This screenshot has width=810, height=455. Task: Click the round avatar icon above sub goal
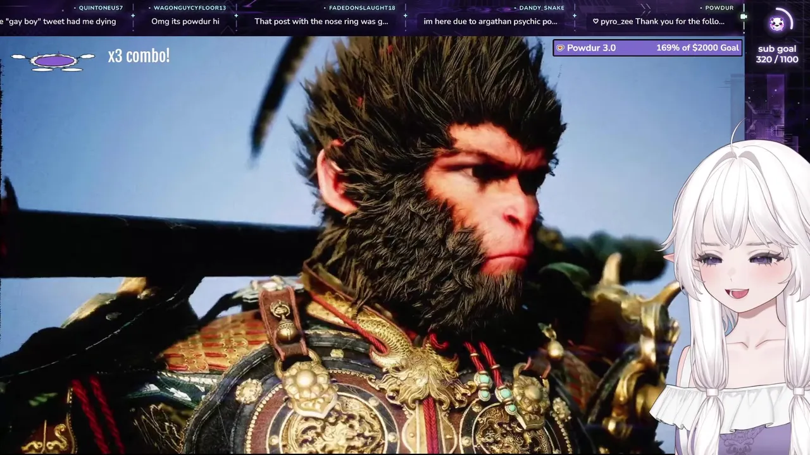tap(777, 24)
